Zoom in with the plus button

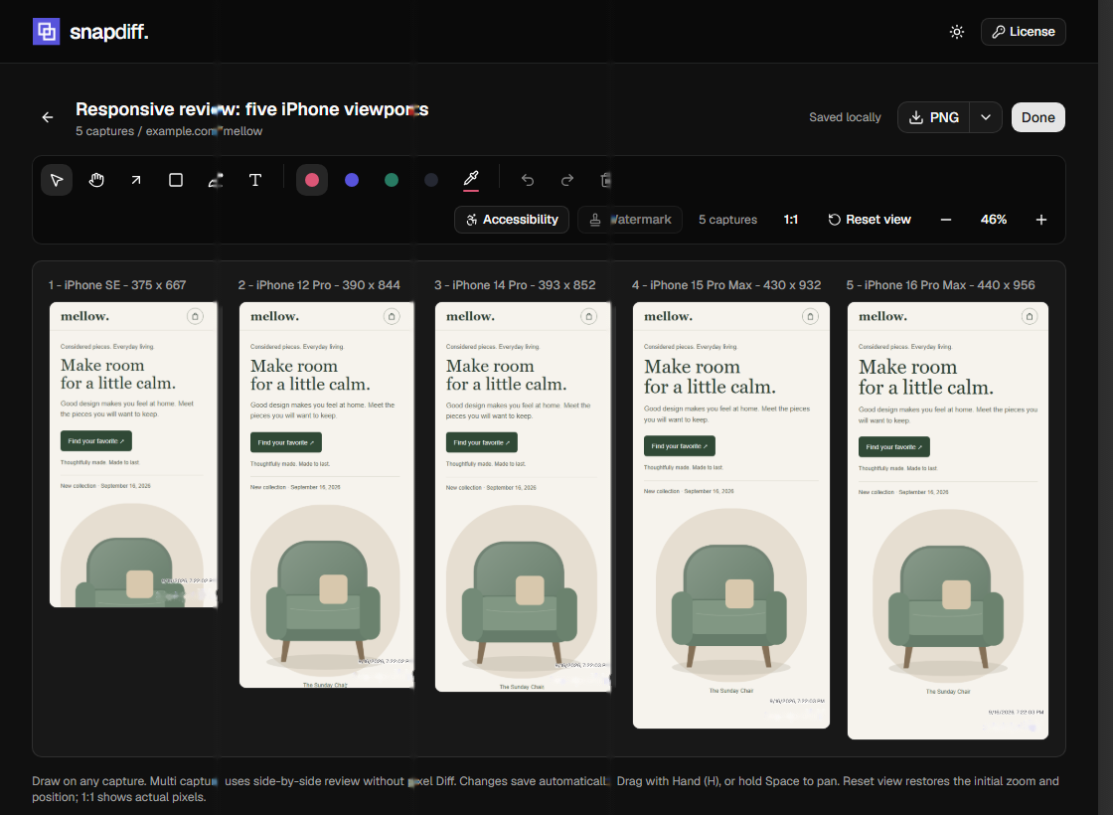pos(1040,220)
